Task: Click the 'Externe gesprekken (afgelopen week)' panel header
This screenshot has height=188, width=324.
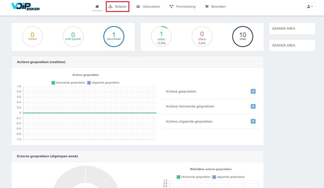Action: click(x=138, y=156)
